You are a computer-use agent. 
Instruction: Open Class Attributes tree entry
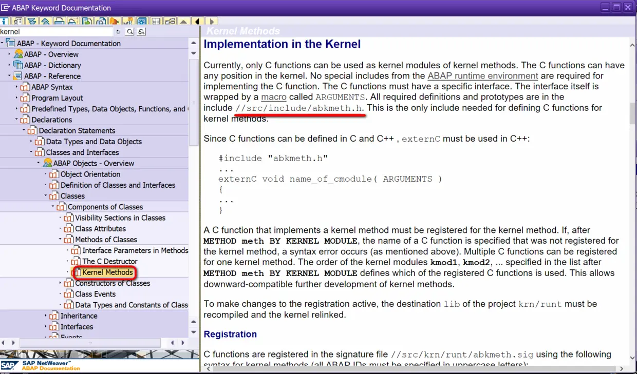pos(100,229)
